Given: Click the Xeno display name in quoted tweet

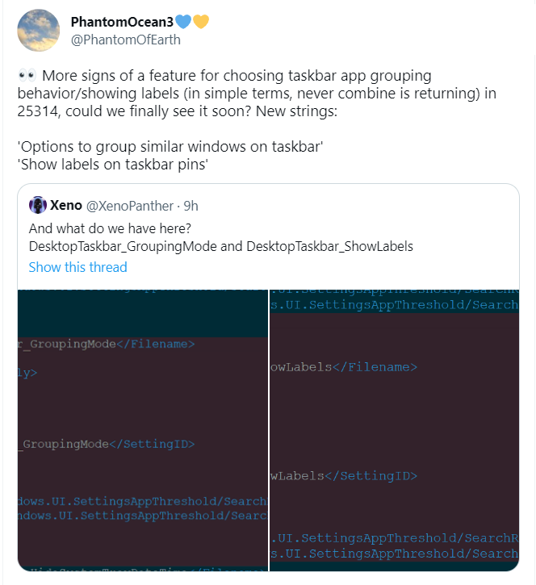Looking at the screenshot, I should click(65, 205).
